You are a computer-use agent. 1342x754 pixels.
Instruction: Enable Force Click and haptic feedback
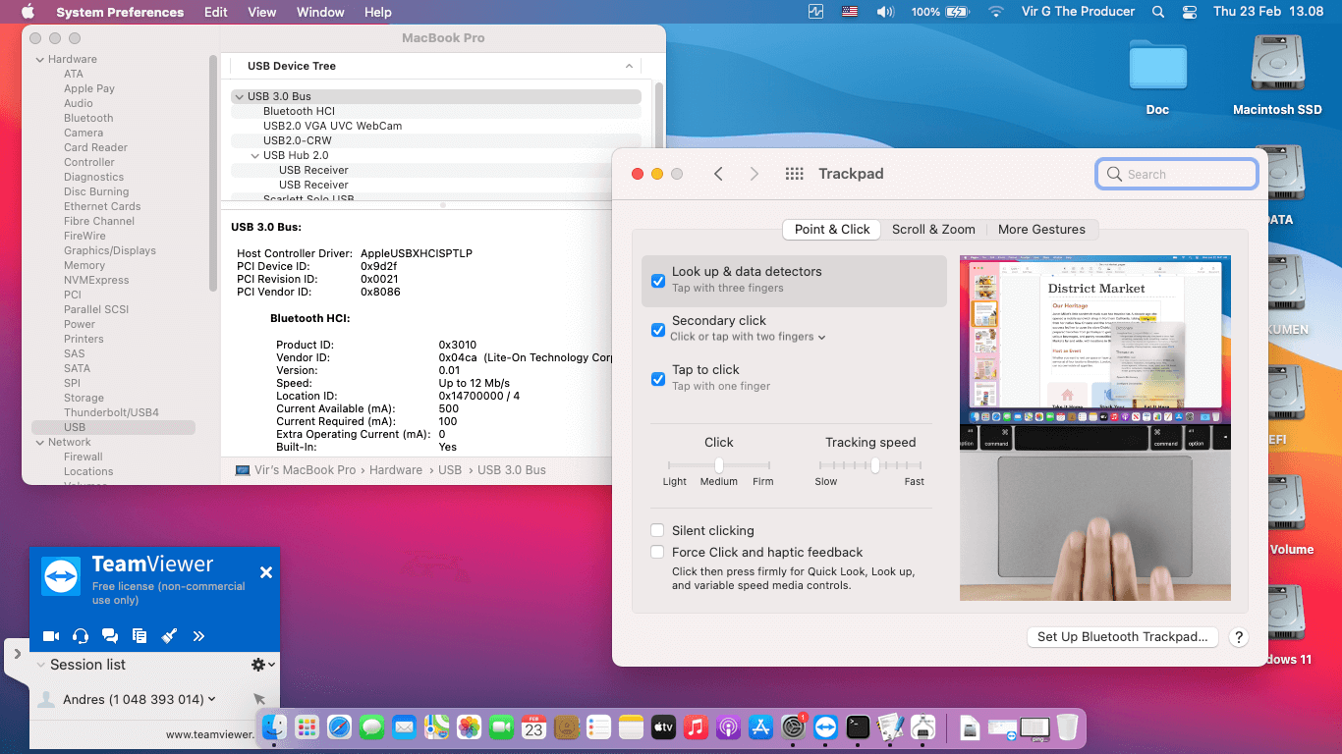coord(657,552)
